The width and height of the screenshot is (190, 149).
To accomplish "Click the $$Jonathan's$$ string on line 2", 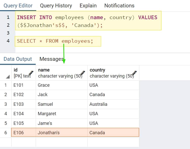I will pyautogui.click(x=42, y=25).
